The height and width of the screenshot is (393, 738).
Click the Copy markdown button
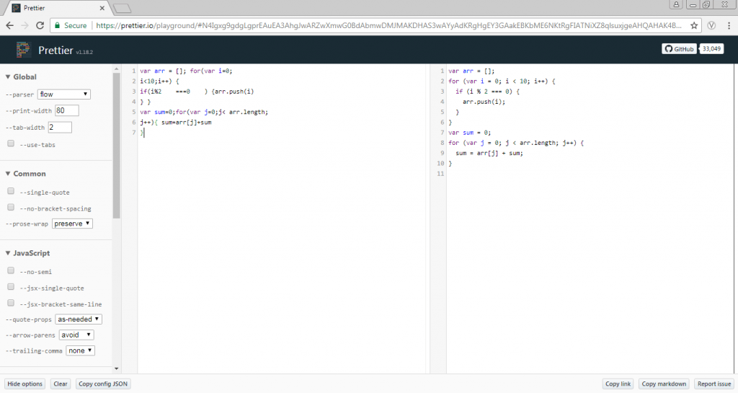[x=664, y=384]
